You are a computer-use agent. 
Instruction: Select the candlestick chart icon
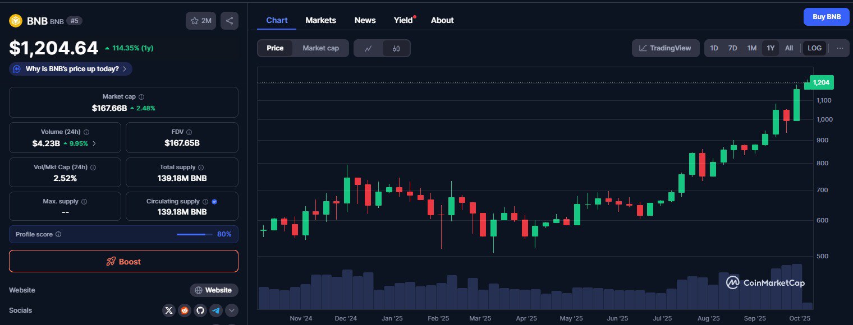tap(396, 48)
